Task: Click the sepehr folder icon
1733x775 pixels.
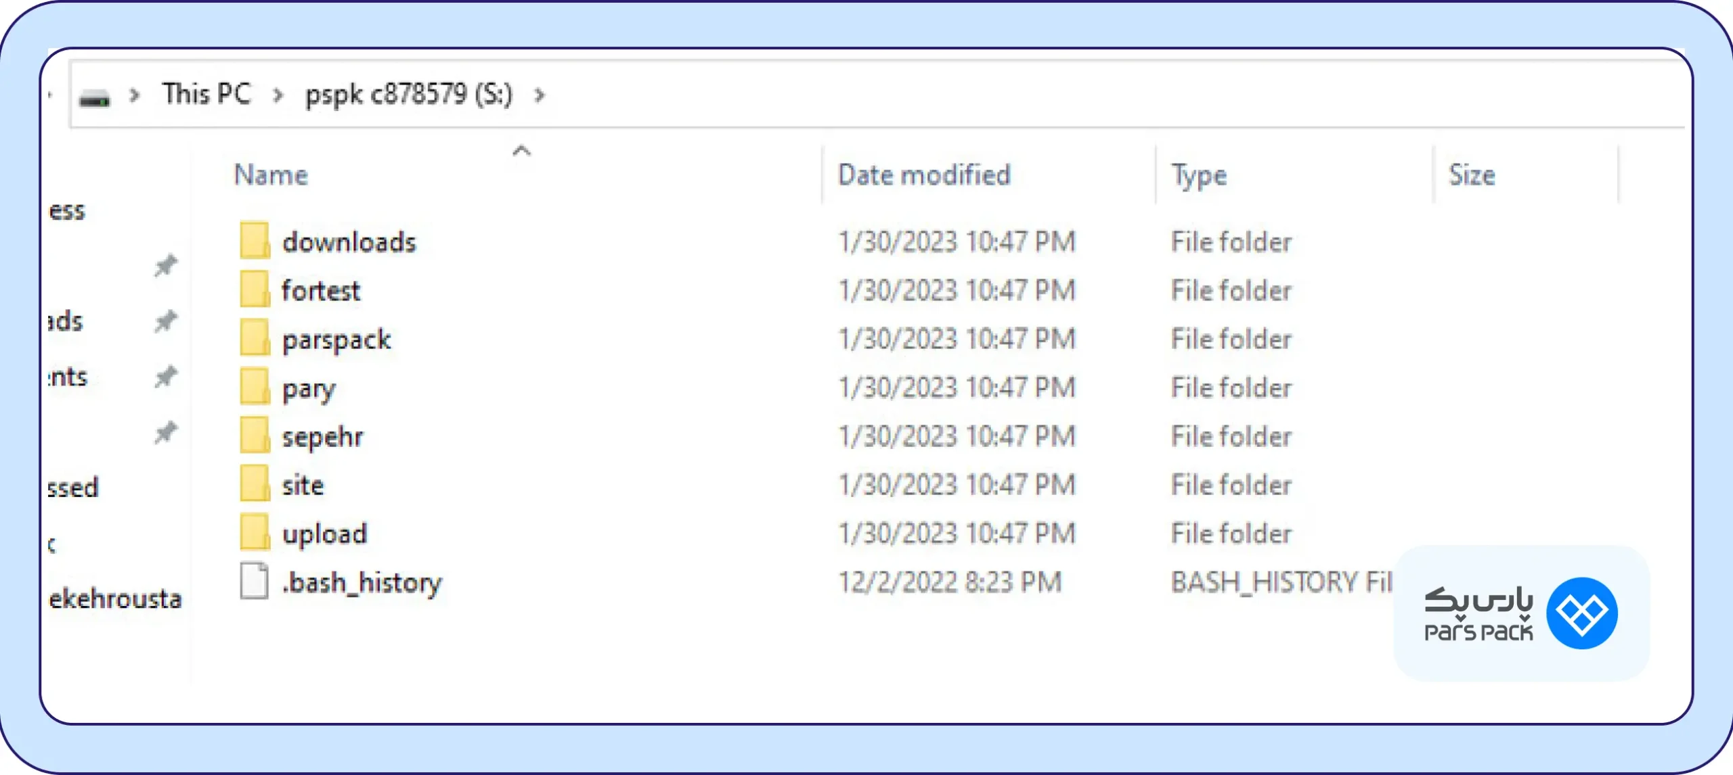Action: (255, 436)
